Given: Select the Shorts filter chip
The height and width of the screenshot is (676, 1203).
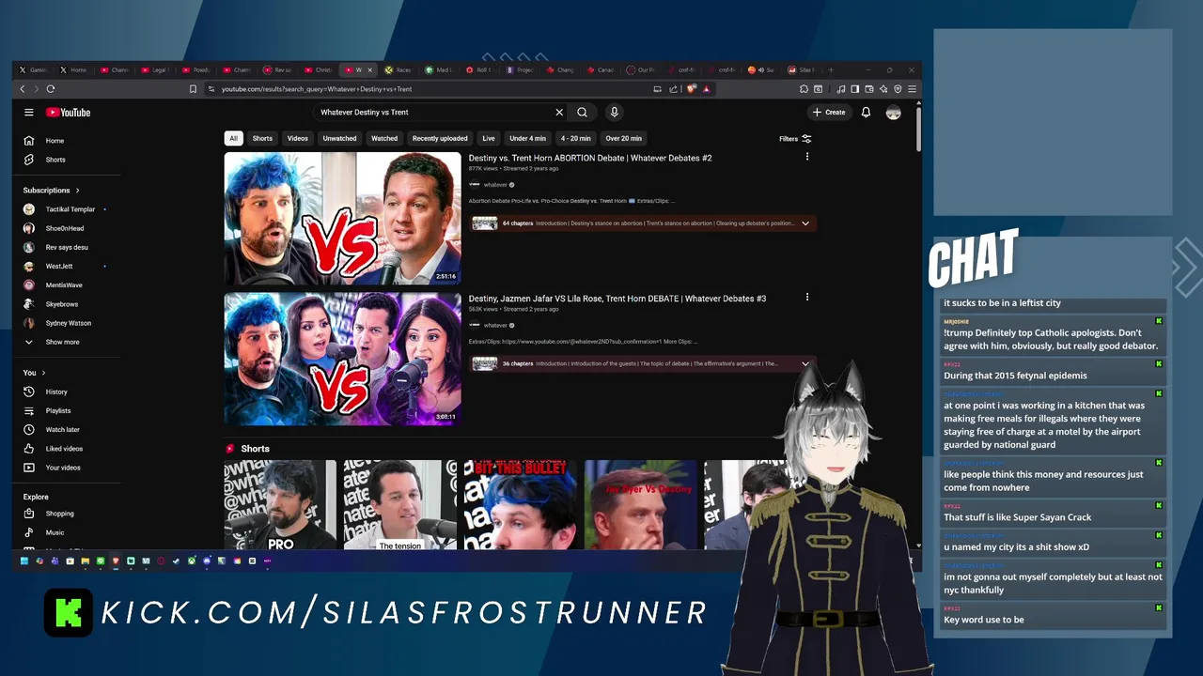Looking at the screenshot, I should point(262,138).
